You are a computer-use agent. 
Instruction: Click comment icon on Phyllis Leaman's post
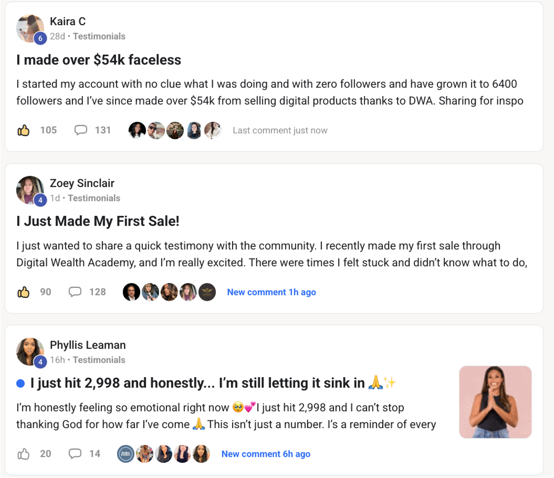click(75, 454)
